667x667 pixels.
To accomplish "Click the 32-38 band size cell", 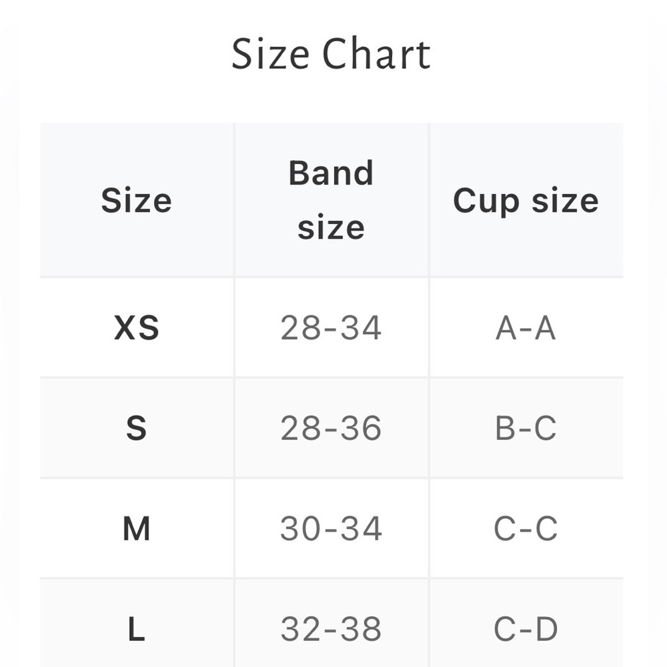I will coord(331,629).
